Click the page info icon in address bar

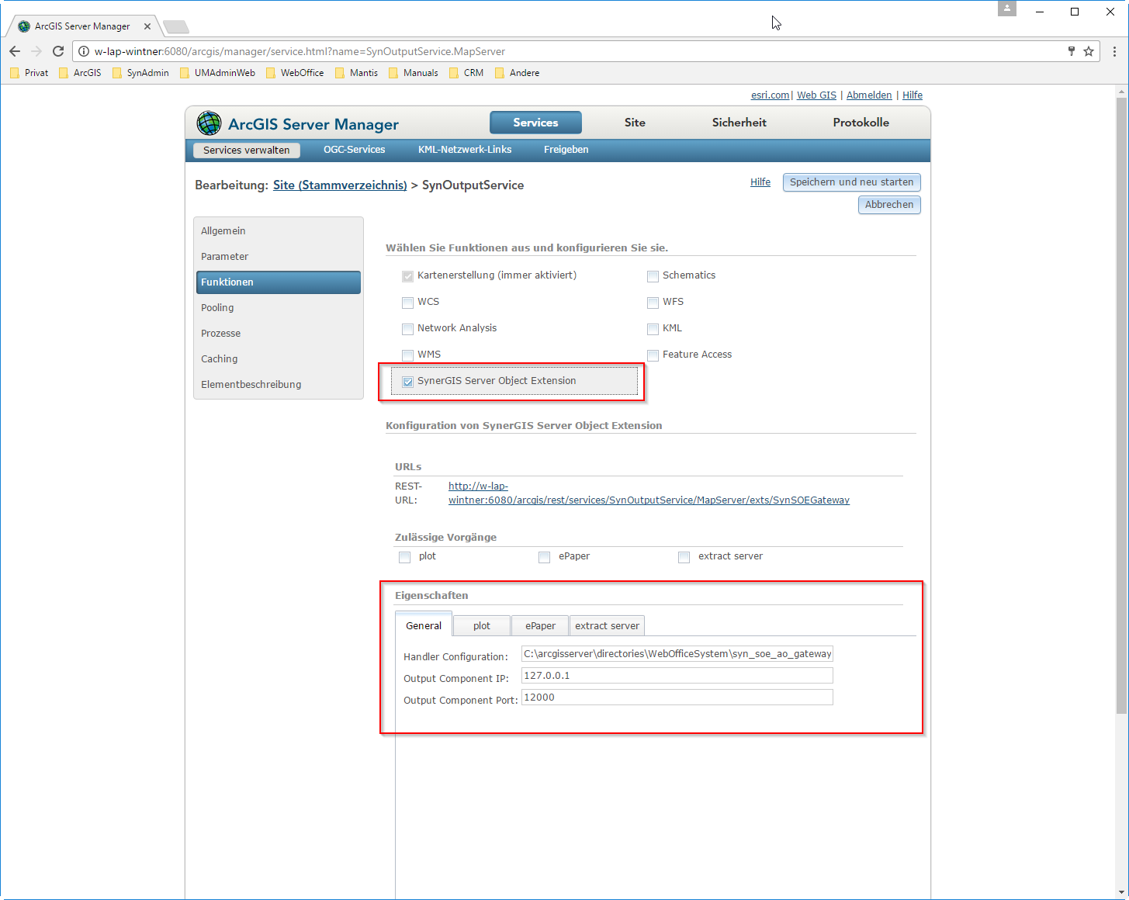click(84, 51)
